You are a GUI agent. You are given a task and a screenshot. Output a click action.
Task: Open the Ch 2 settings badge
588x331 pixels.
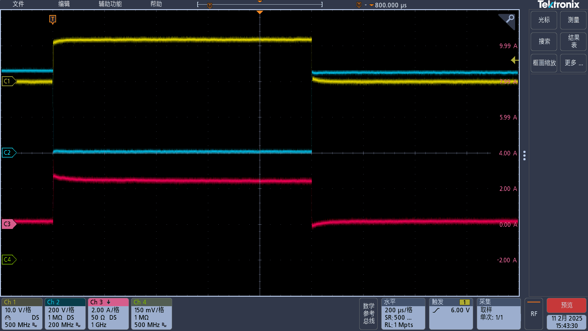pyautogui.click(x=65, y=314)
